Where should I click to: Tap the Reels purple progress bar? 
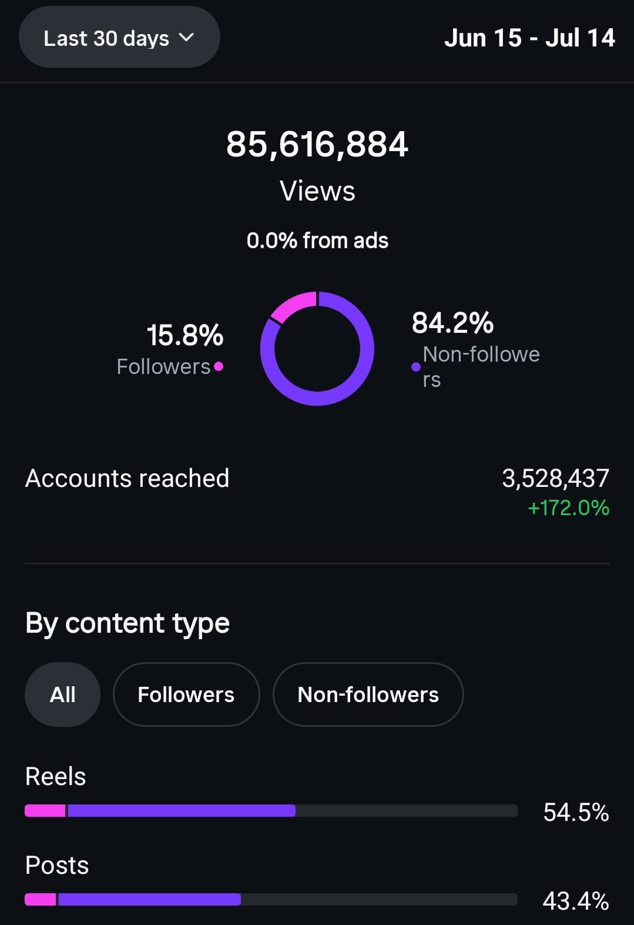click(x=182, y=810)
